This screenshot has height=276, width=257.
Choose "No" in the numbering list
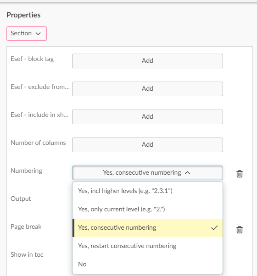147,264
